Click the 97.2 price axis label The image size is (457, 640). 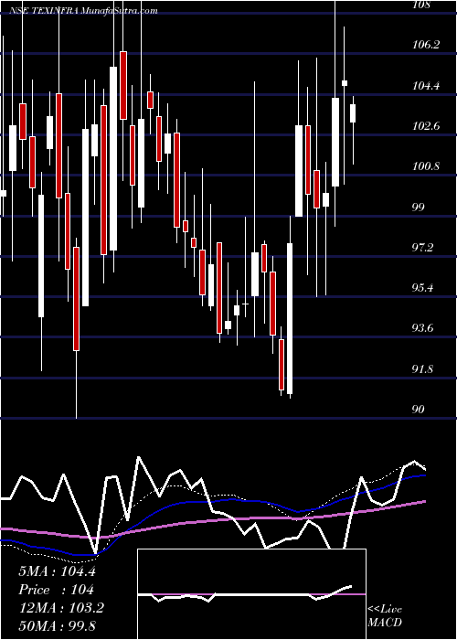coord(422,248)
